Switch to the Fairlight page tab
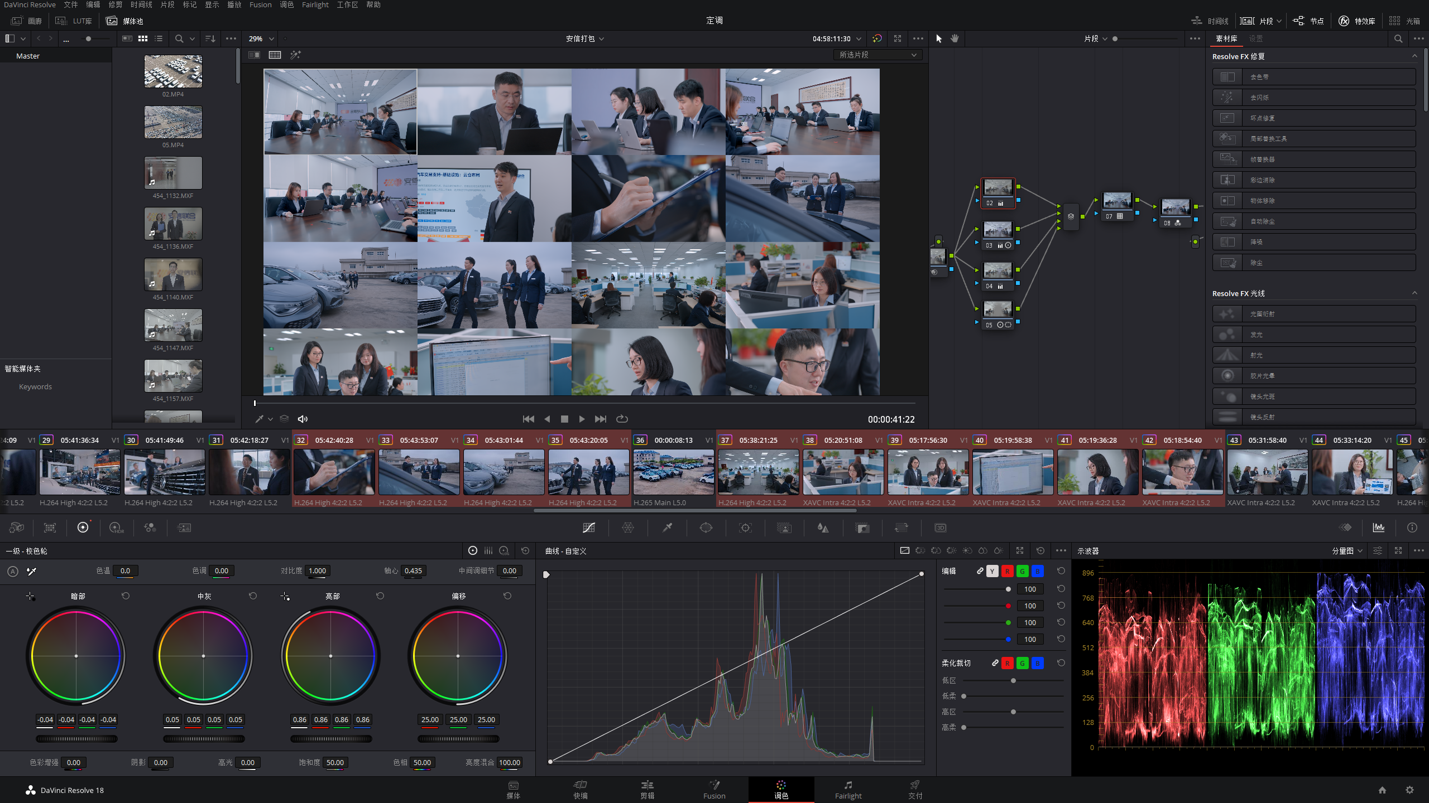The height and width of the screenshot is (803, 1429). [848, 790]
